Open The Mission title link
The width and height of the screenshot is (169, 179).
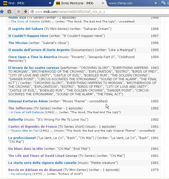(x=18, y=43)
